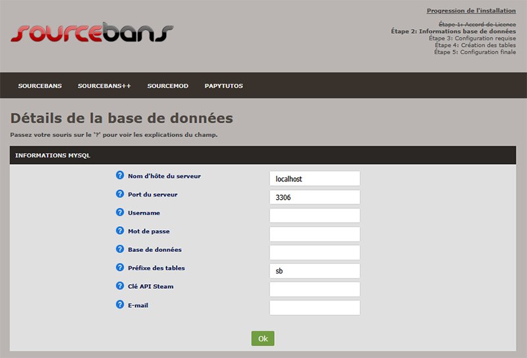Focus the Clé API Steam input box
The width and height of the screenshot is (527, 358).
[314, 289]
